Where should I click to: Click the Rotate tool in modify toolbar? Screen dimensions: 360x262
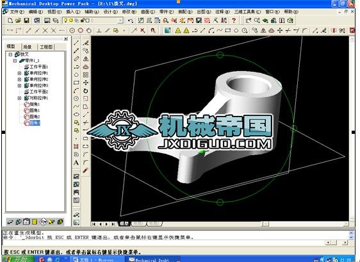pos(86,91)
